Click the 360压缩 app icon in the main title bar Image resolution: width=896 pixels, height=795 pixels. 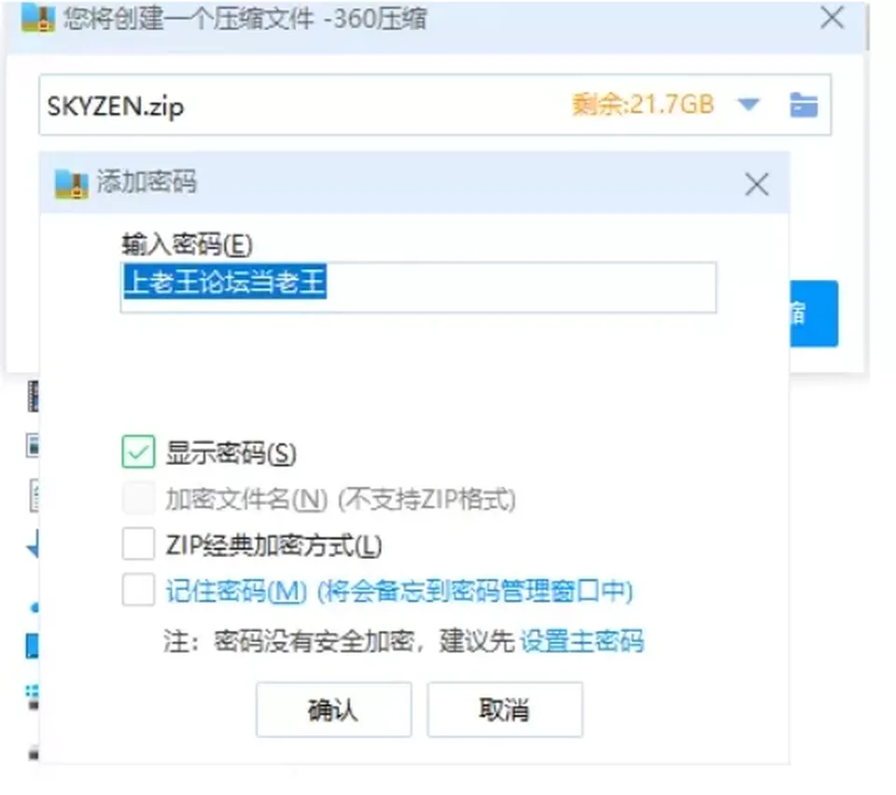[37, 18]
